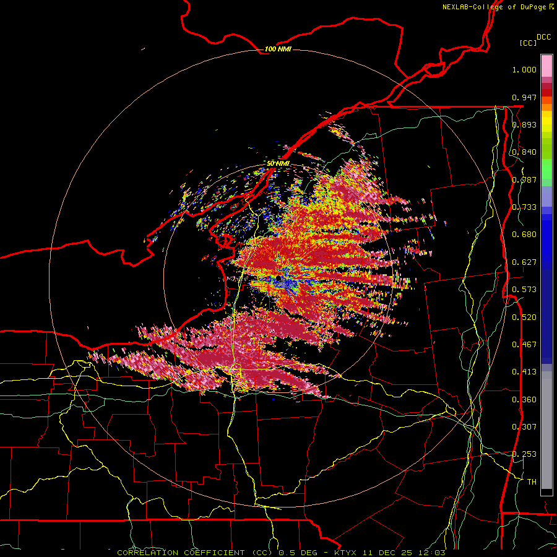
Task: Select the 0.787 scale value
Action: click(x=524, y=179)
